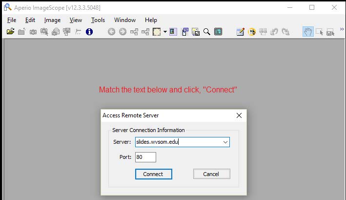Click the camera with magnifier icon
The image size is (346, 200).
click(44, 32)
